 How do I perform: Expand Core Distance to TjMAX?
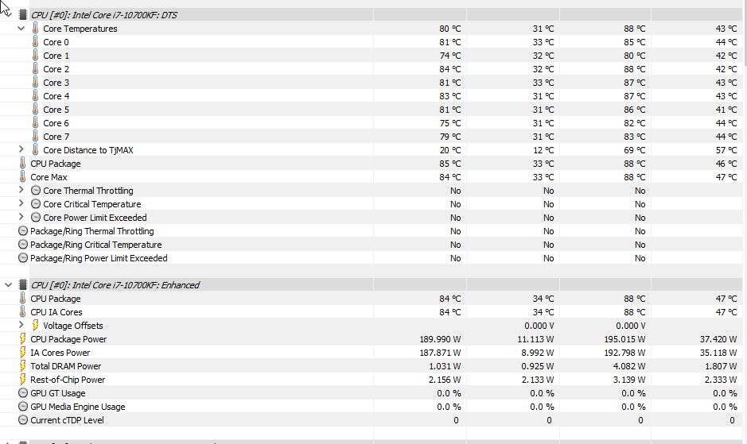21,149
